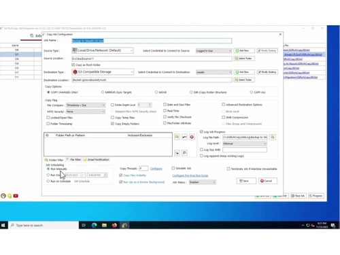Click the Save button
Screen dimensions: 340x255
click(x=246, y=181)
